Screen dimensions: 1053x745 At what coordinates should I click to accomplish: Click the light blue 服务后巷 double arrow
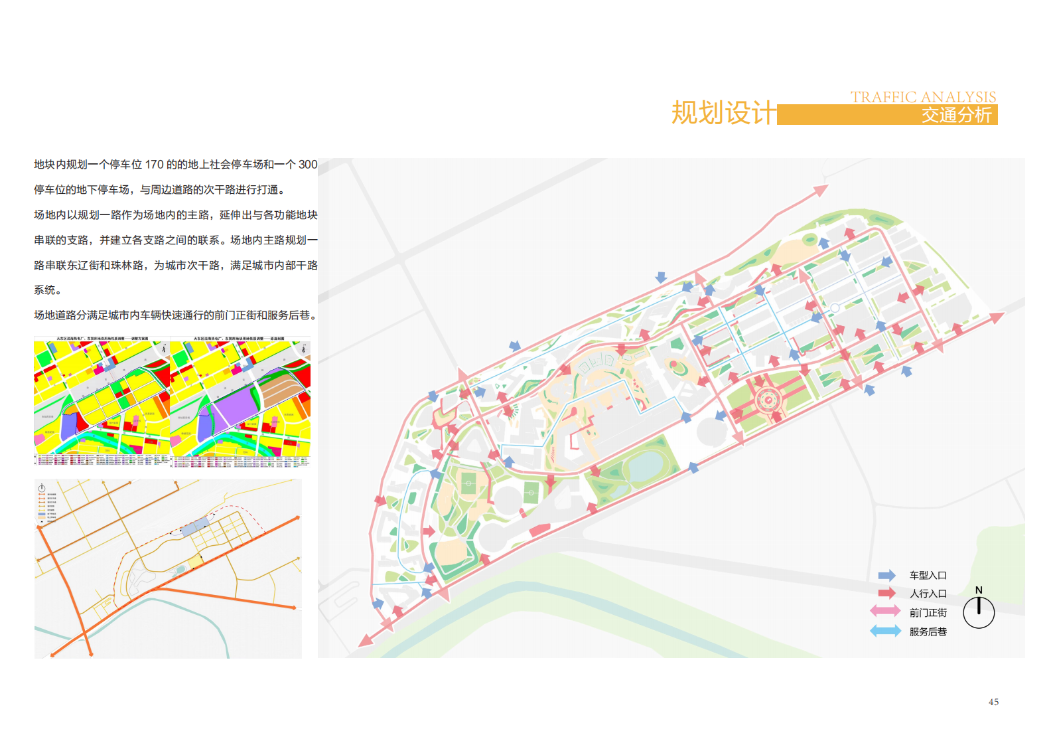point(885,631)
